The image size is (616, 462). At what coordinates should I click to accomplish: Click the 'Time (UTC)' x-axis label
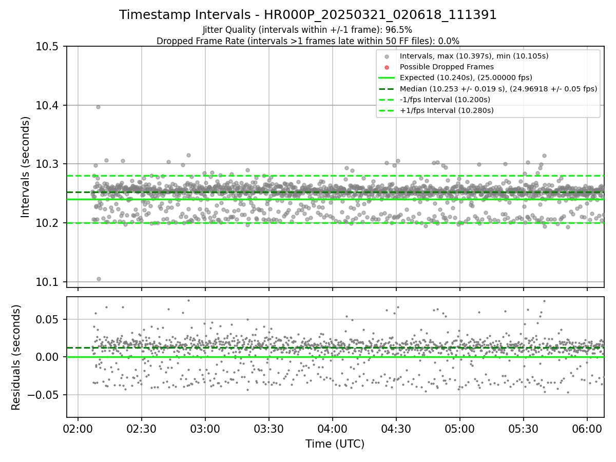335,444
